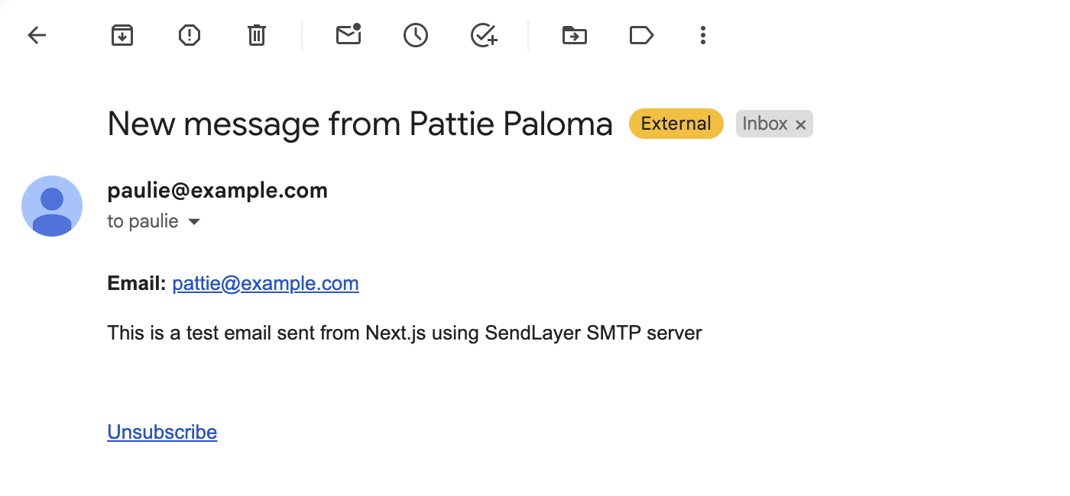The width and height of the screenshot is (1070, 496).
Task: Select the paulie@example.com sender name
Action: [217, 190]
